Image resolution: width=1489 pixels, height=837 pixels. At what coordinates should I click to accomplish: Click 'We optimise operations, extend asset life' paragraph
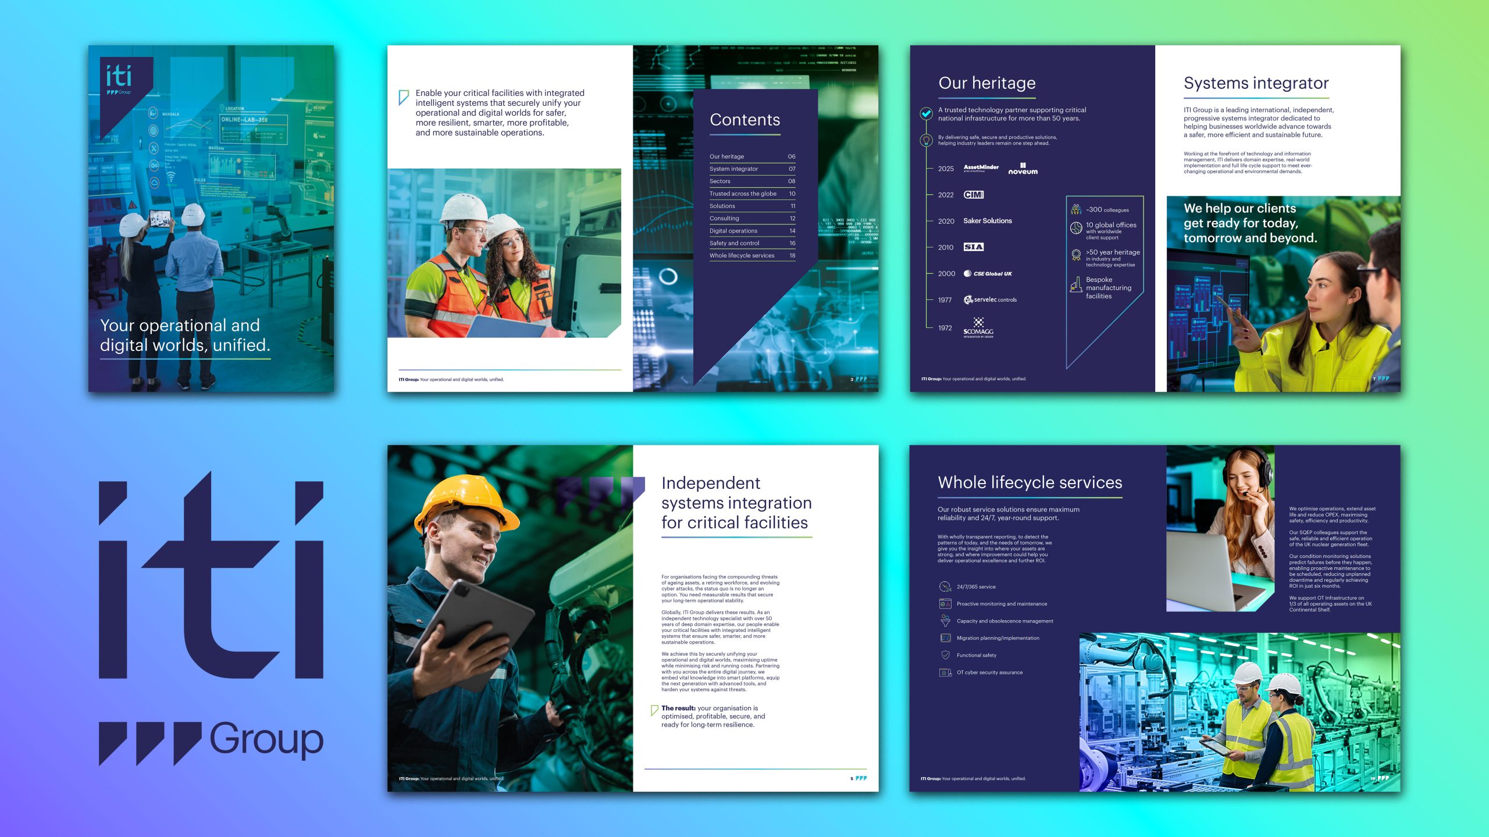[x=1333, y=515]
